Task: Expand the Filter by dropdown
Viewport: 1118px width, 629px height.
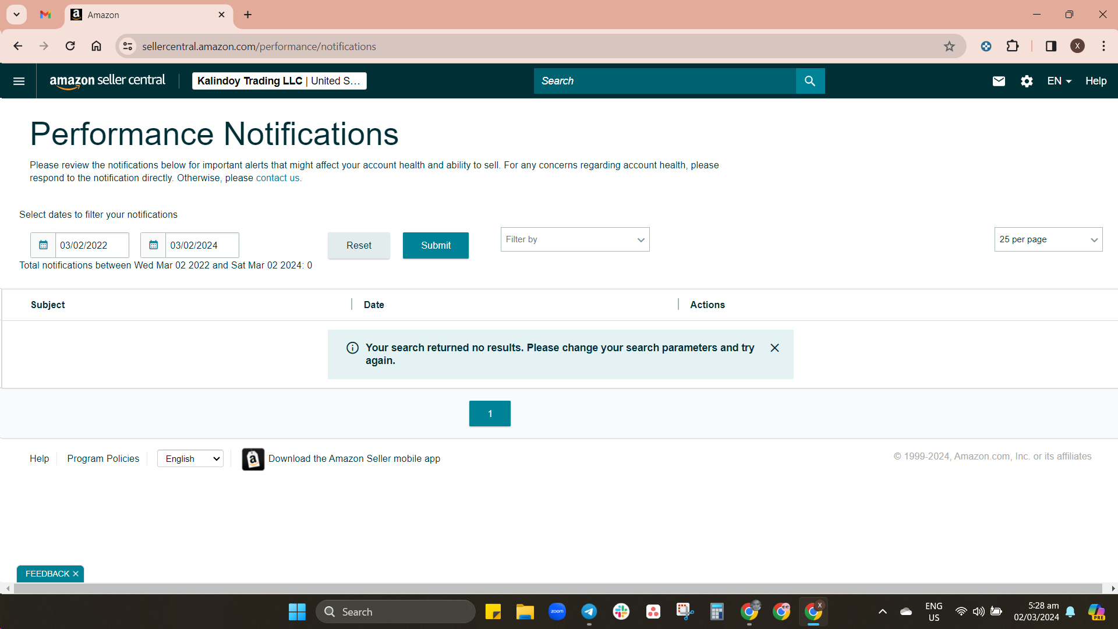Action: point(575,239)
